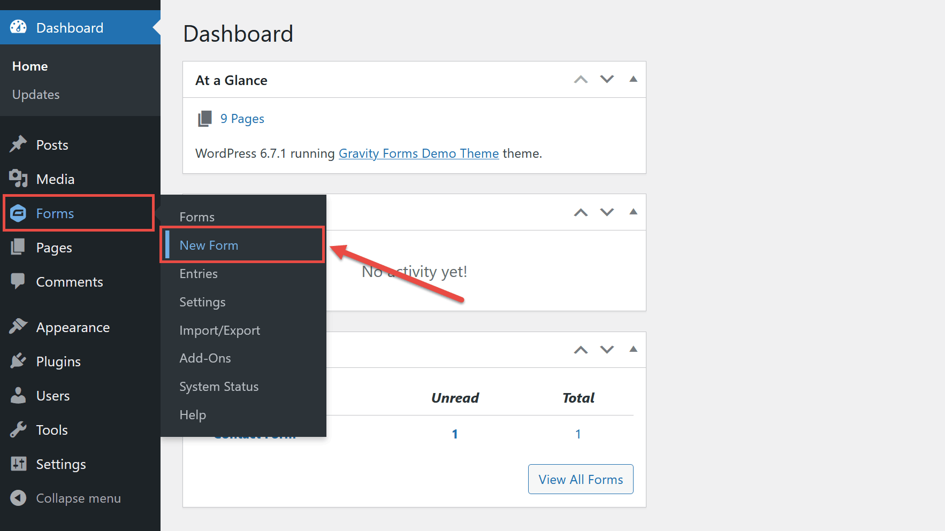Click the Appearance paintbrush icon
945x531 pixels.
coord(18,326)
